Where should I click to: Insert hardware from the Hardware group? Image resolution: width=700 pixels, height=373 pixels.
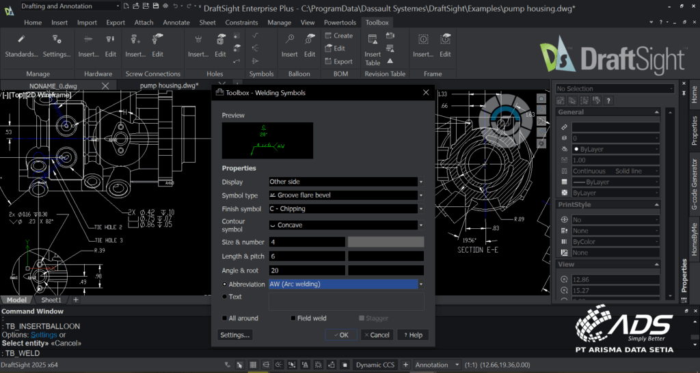[x=88, y=46]
